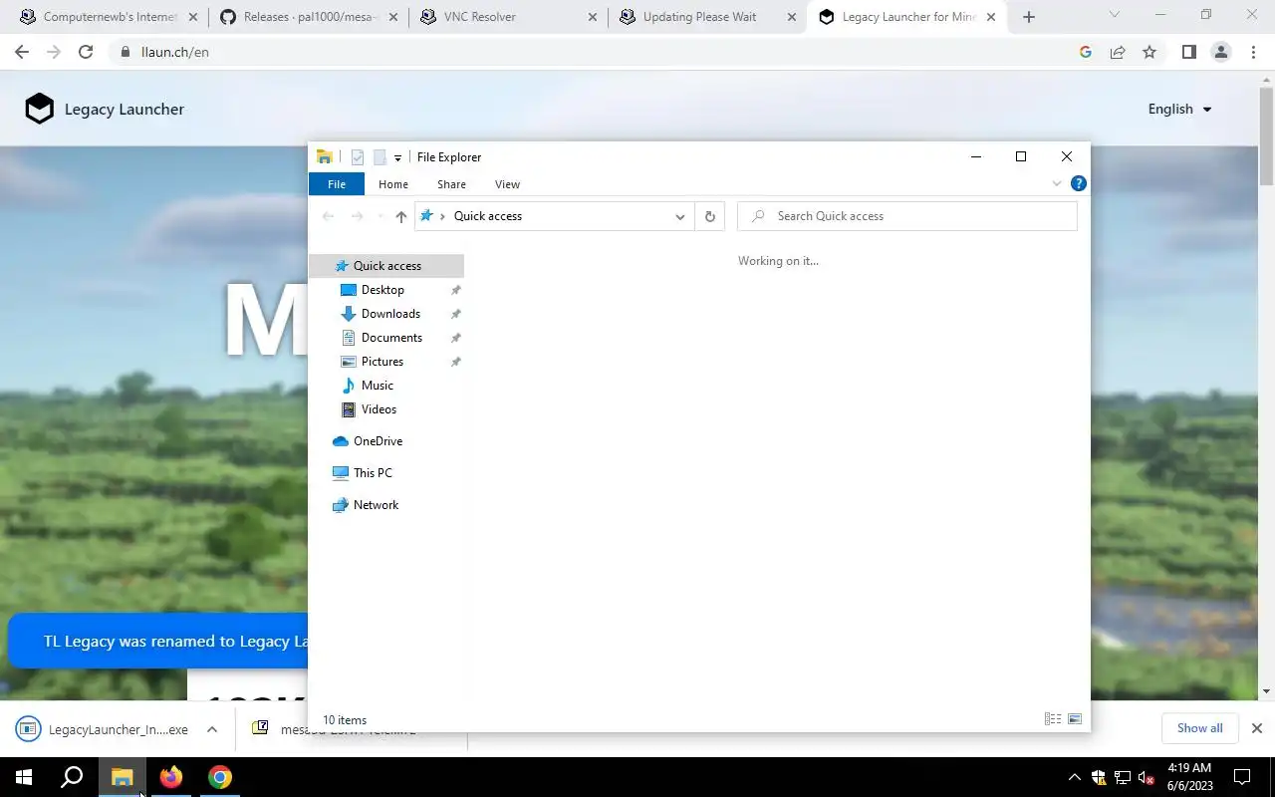The width and height of the screenshot is (1275, 797).
Task: Click muted volume icon in tray
Action: [1147, 777]
